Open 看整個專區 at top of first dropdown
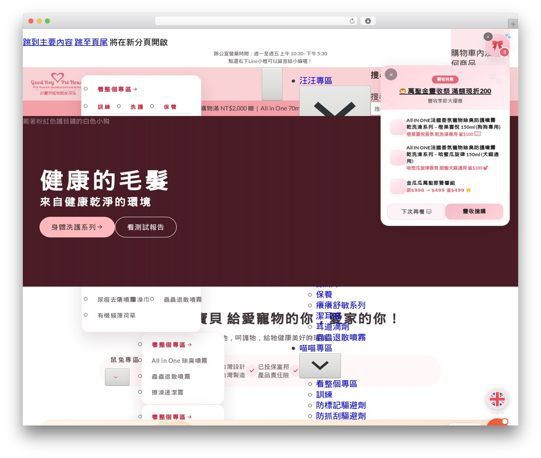The width and height of the screenshot is (541, 458). tap(117, 89)
